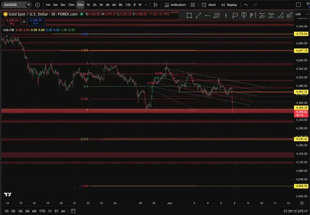
Task: Set date range to 6M
Action: (34, 211)
